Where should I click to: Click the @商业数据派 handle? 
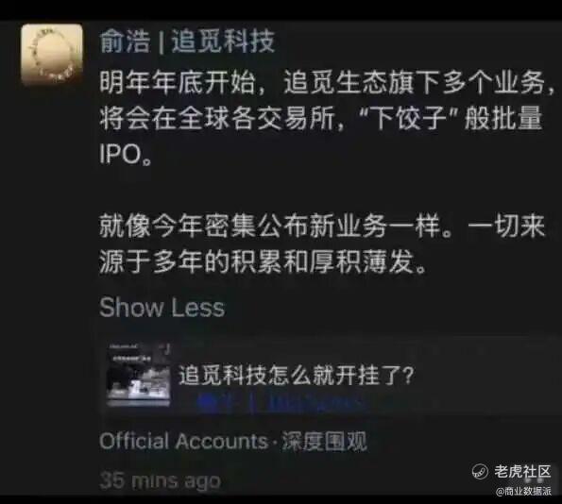pos(523,492)
